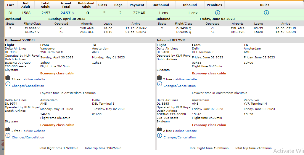This screenshot has width=304, height=155.
Task: View Changes/Cancellation link for flight DL 9438
Action: 179,86
